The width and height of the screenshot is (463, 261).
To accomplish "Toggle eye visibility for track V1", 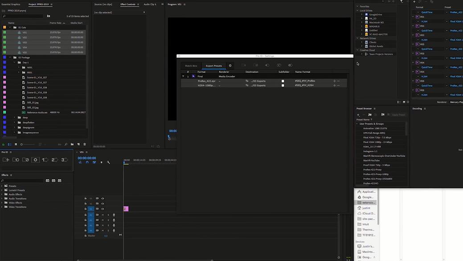I will pos(102,209).
